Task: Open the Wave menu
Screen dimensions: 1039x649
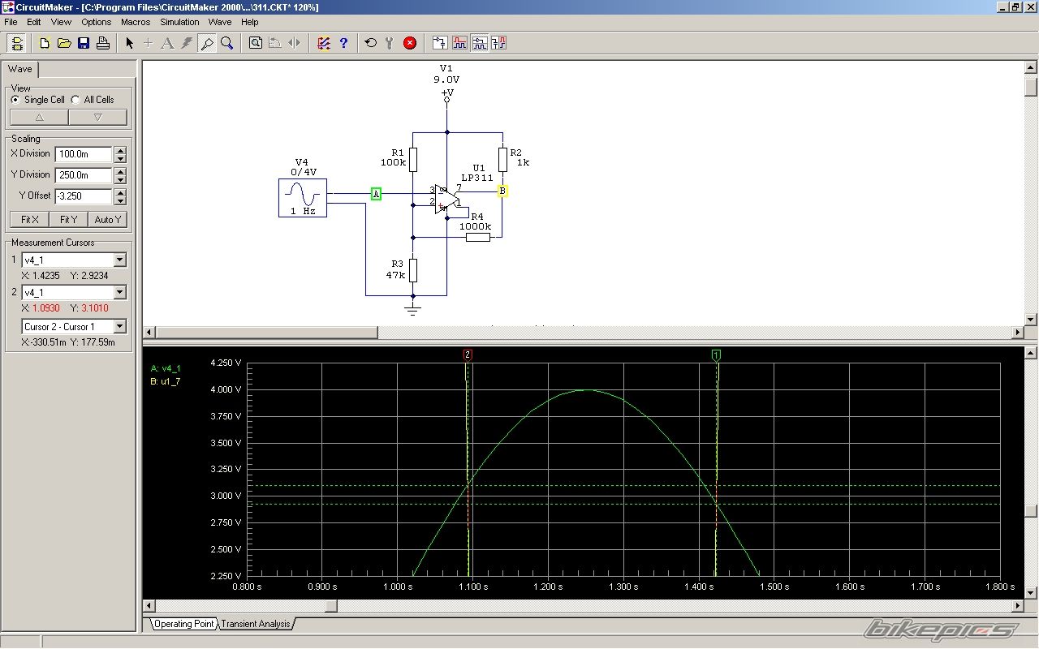Action: tap(220, 22)
